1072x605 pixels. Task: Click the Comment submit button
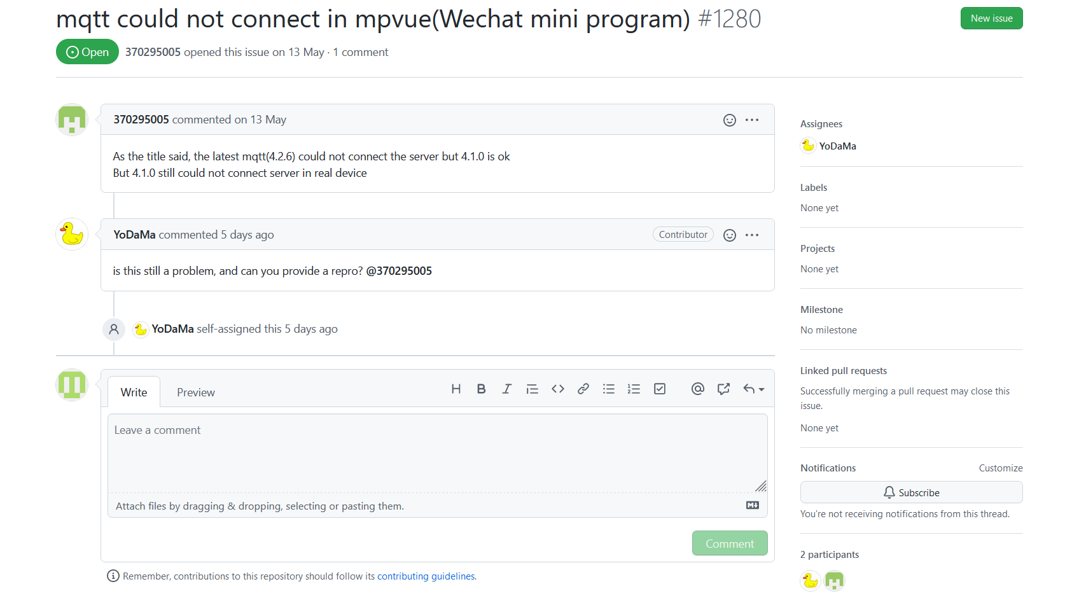point(730,543)
